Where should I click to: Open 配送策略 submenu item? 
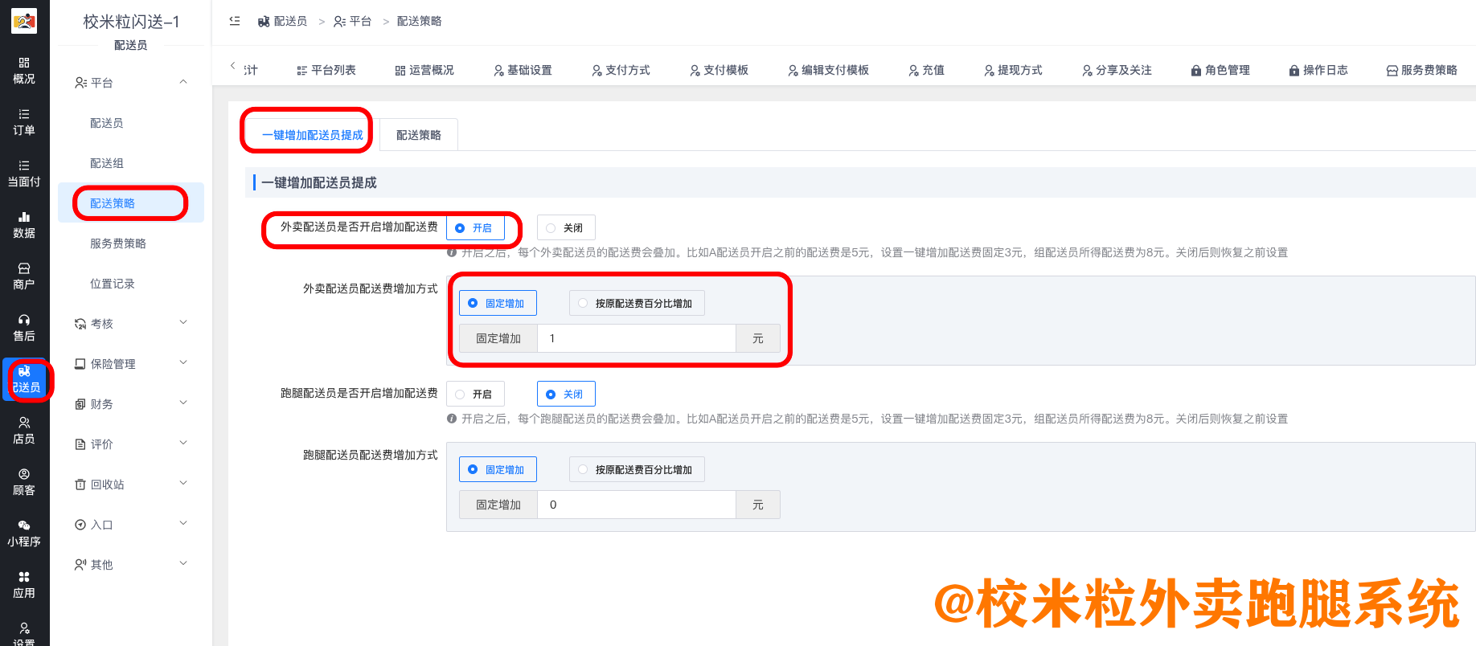tap(131, 203)
